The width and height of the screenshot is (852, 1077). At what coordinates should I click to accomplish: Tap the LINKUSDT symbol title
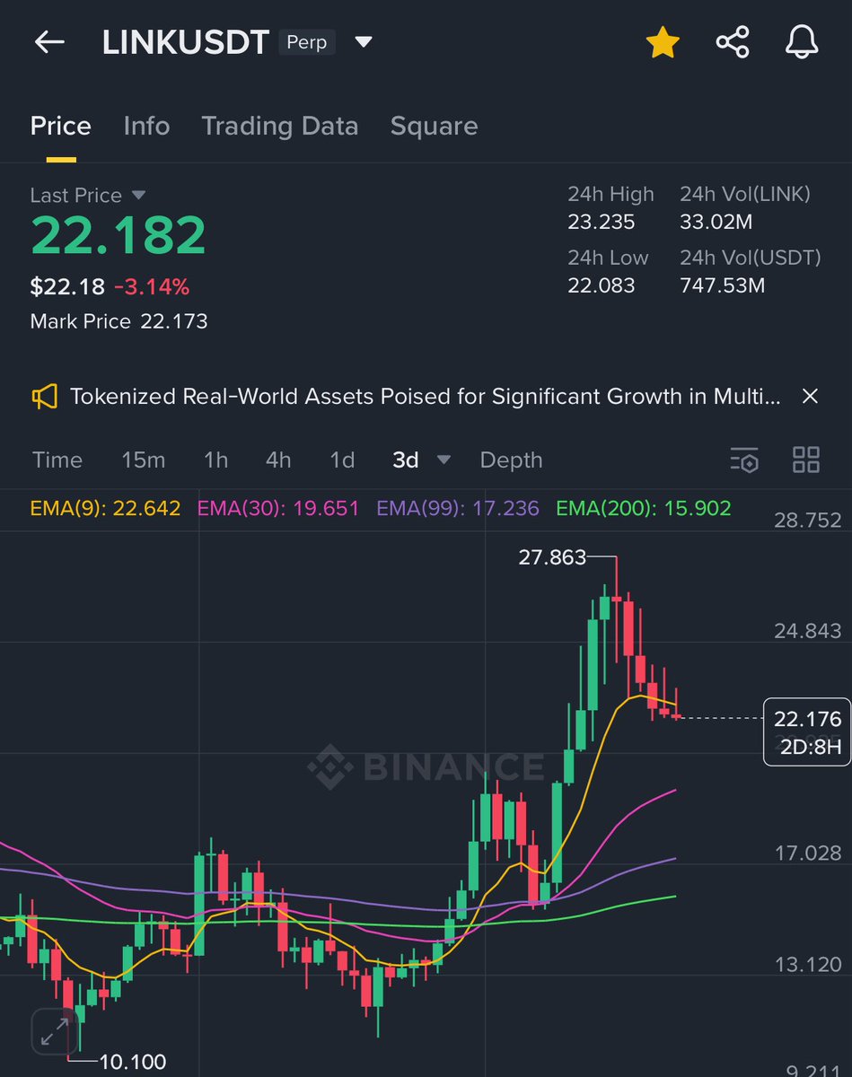pos(186,42)
